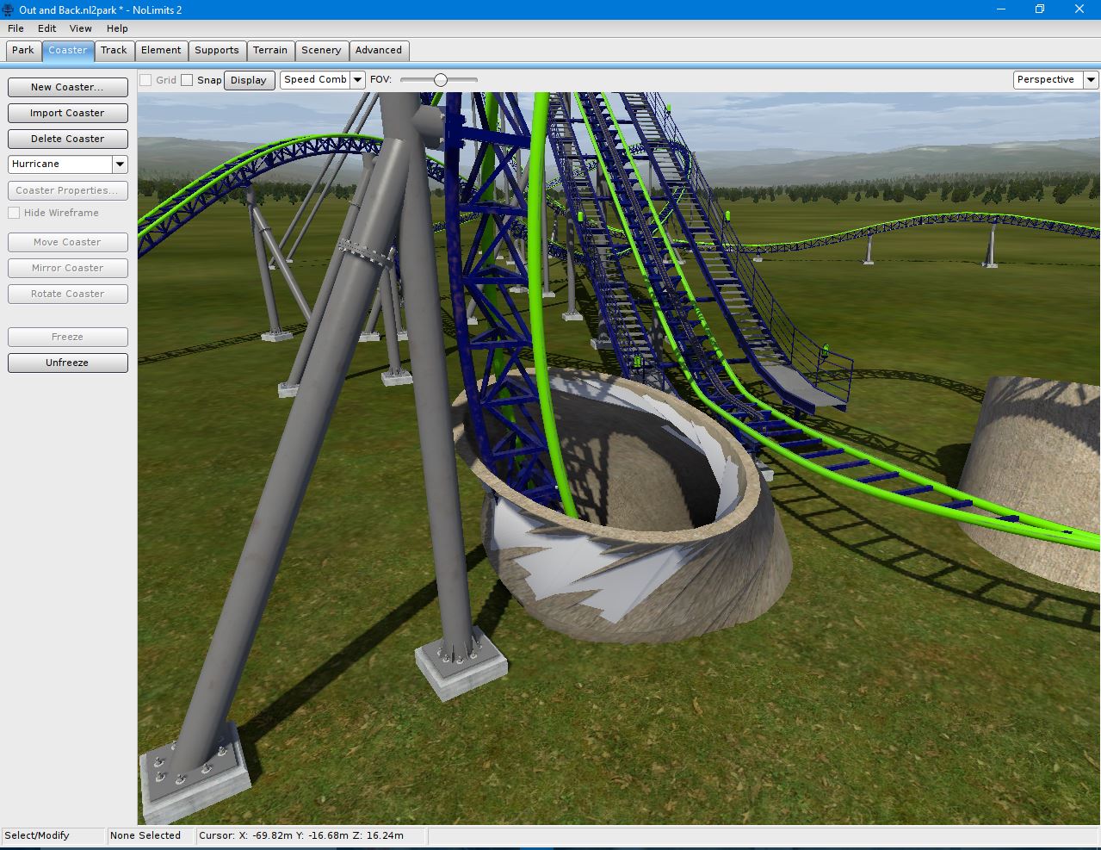This screenshot has width=1101, height=850.
Task: Expand the Hurricane coaster dropdown
Action: click(x=120, y=164)
